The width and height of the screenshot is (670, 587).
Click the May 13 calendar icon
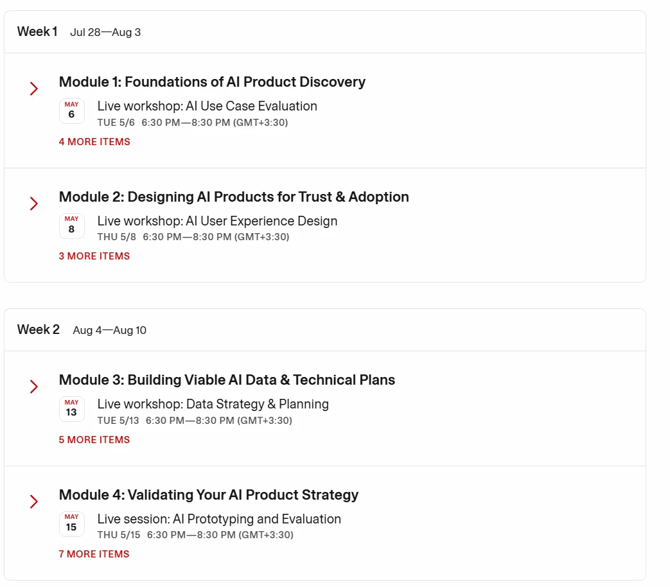pyautogui.click(x=72, y=409)
